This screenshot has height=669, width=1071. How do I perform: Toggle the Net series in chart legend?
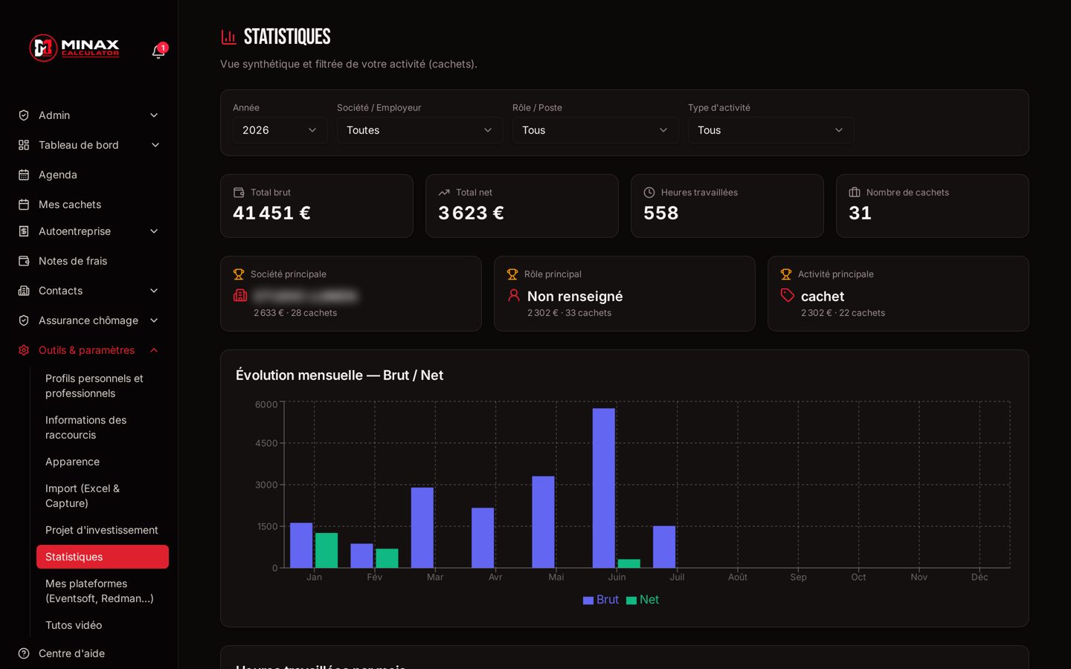tap(643, 600)
